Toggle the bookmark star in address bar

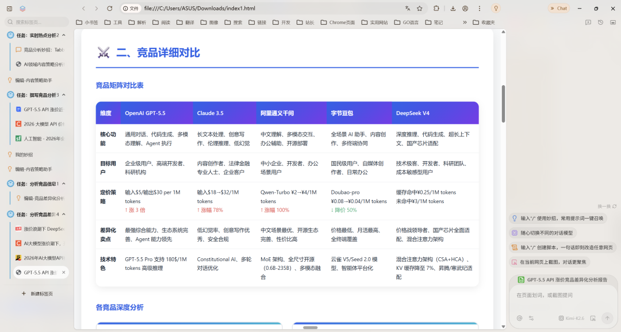tap(420, 8)
